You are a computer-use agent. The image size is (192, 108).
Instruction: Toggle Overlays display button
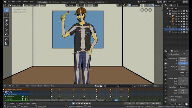(130, 5)
